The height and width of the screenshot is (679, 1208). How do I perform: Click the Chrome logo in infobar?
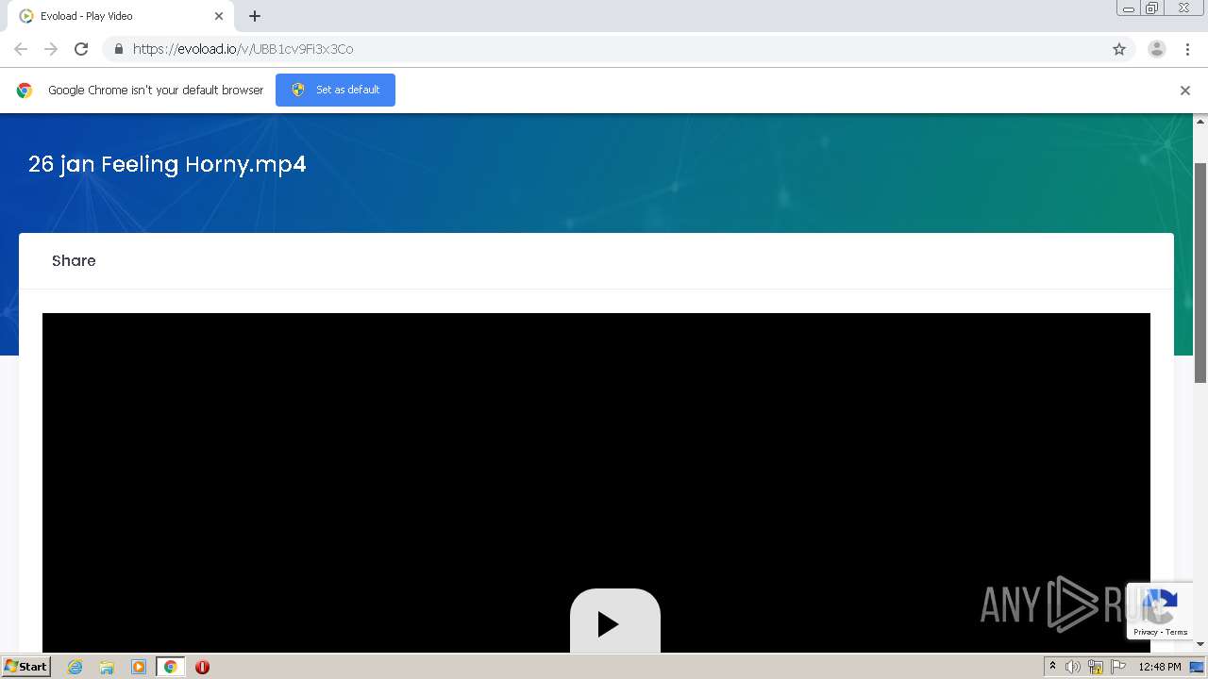tap(25, 91)
